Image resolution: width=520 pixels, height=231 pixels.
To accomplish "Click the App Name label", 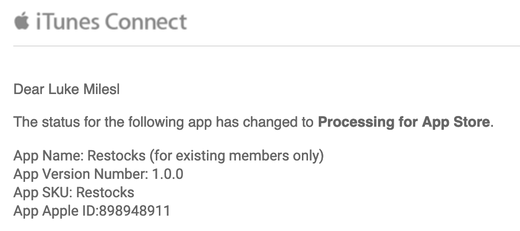I will click(49, 155).
